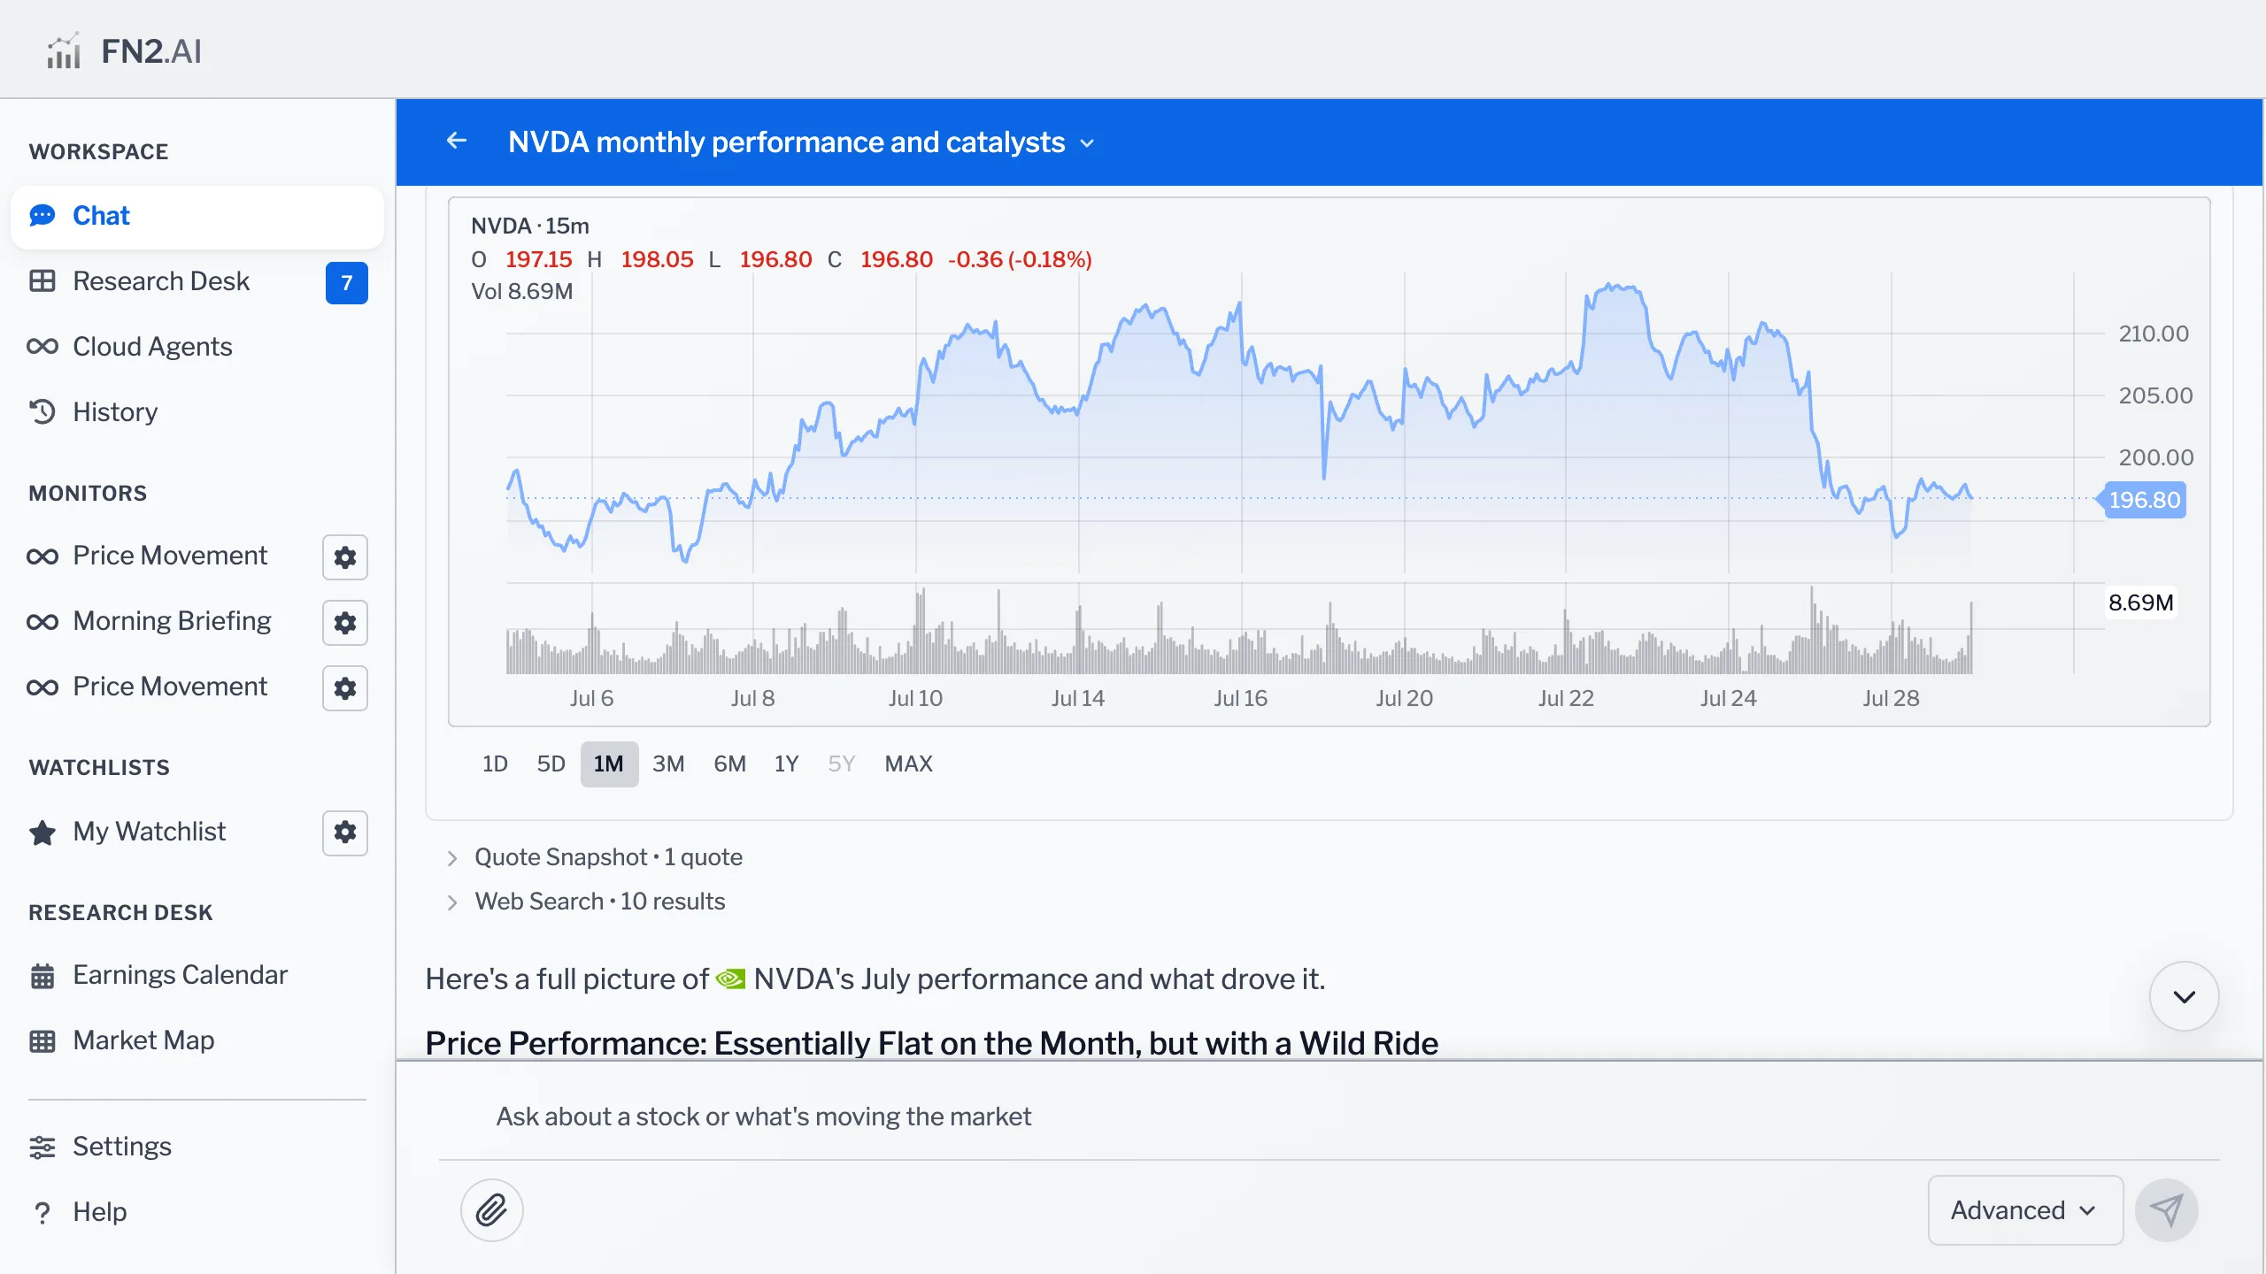Screen dimensions: 2266x1274
Task: Click the send message paper plane
Action: pos(2166,1210)
